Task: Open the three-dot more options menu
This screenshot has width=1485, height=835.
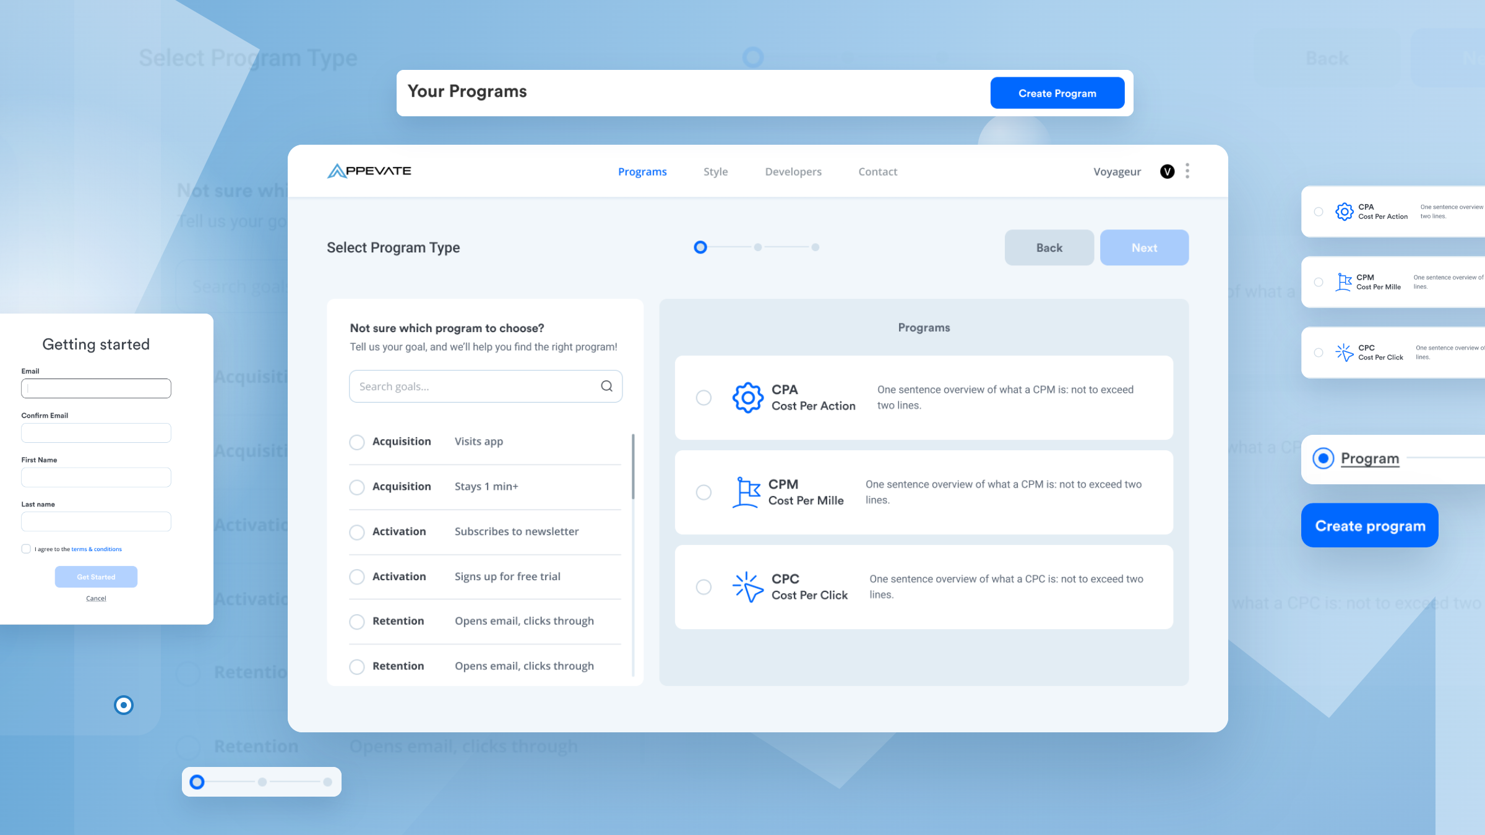Action: pyautogui.click(x=1187, y=171)
